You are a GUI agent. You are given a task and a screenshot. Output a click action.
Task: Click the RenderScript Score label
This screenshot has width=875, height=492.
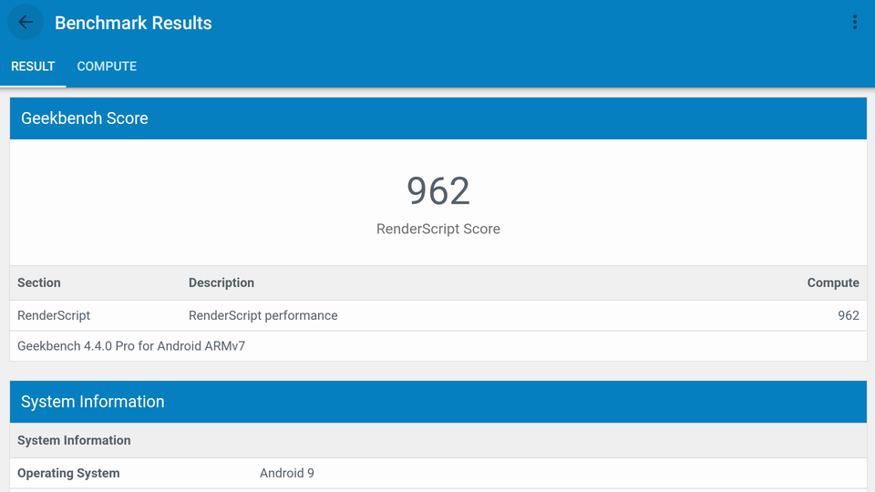(438, 229)
